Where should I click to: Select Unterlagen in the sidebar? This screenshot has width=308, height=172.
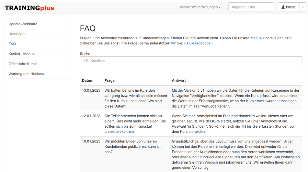[17, 34]
